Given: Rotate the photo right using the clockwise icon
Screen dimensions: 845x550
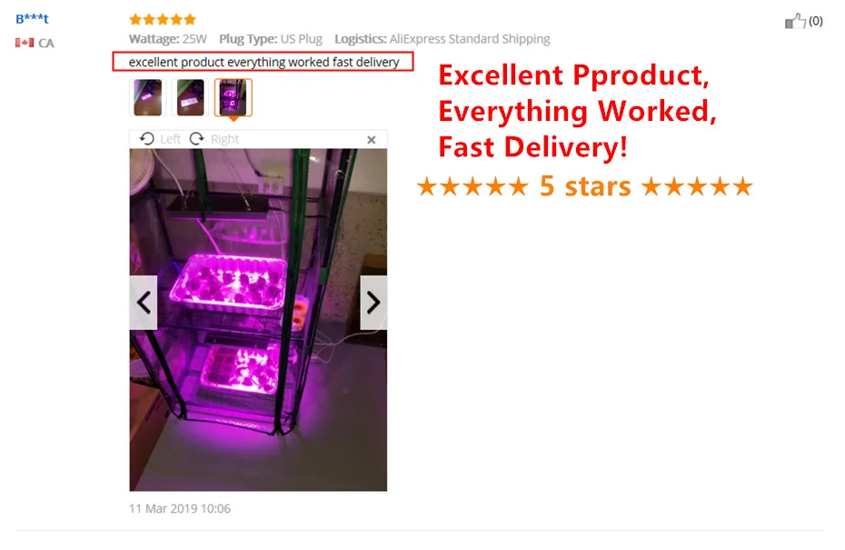Looking at the screenshot, I should (196, 138).
